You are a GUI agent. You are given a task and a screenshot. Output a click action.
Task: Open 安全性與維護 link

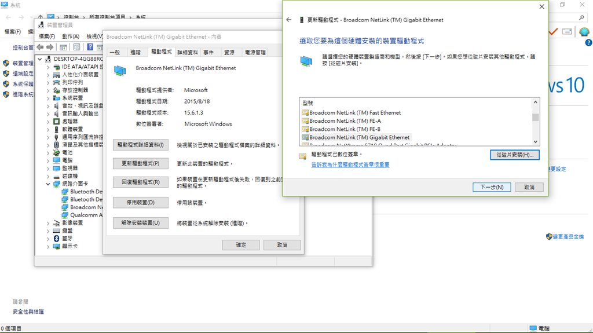click(28, 312)
